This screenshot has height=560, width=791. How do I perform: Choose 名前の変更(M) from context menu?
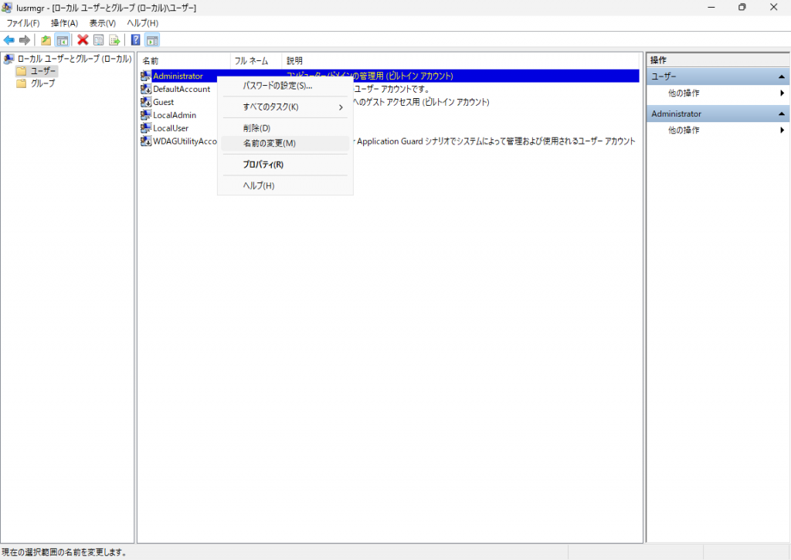pyautogui.click(x=285, y=143)
